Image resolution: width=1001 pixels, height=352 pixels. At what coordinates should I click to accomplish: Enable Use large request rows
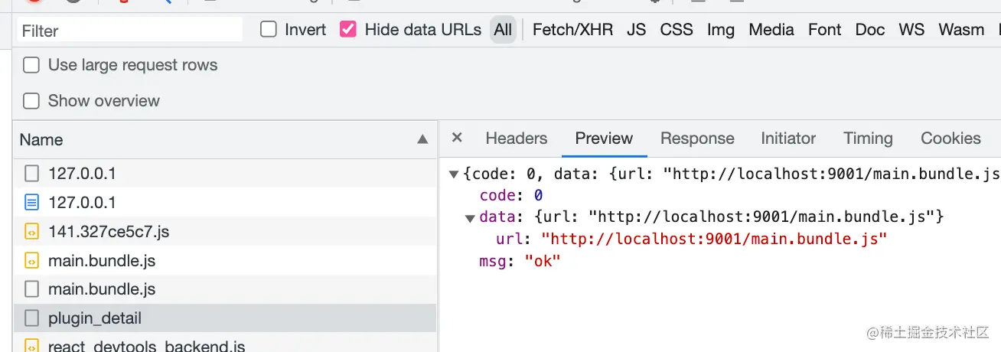[31, 65]
